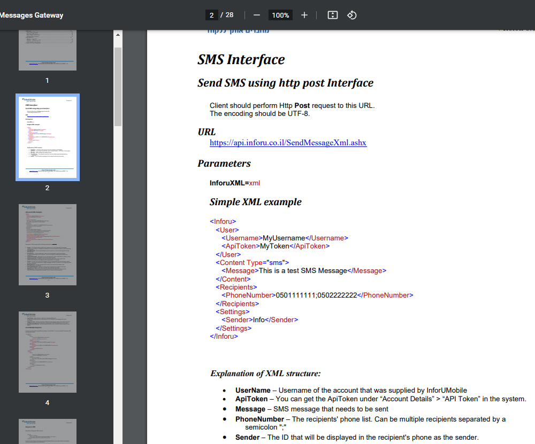Click the SMS Interface heading
The image size is (535, 444).
pos(241,59)
